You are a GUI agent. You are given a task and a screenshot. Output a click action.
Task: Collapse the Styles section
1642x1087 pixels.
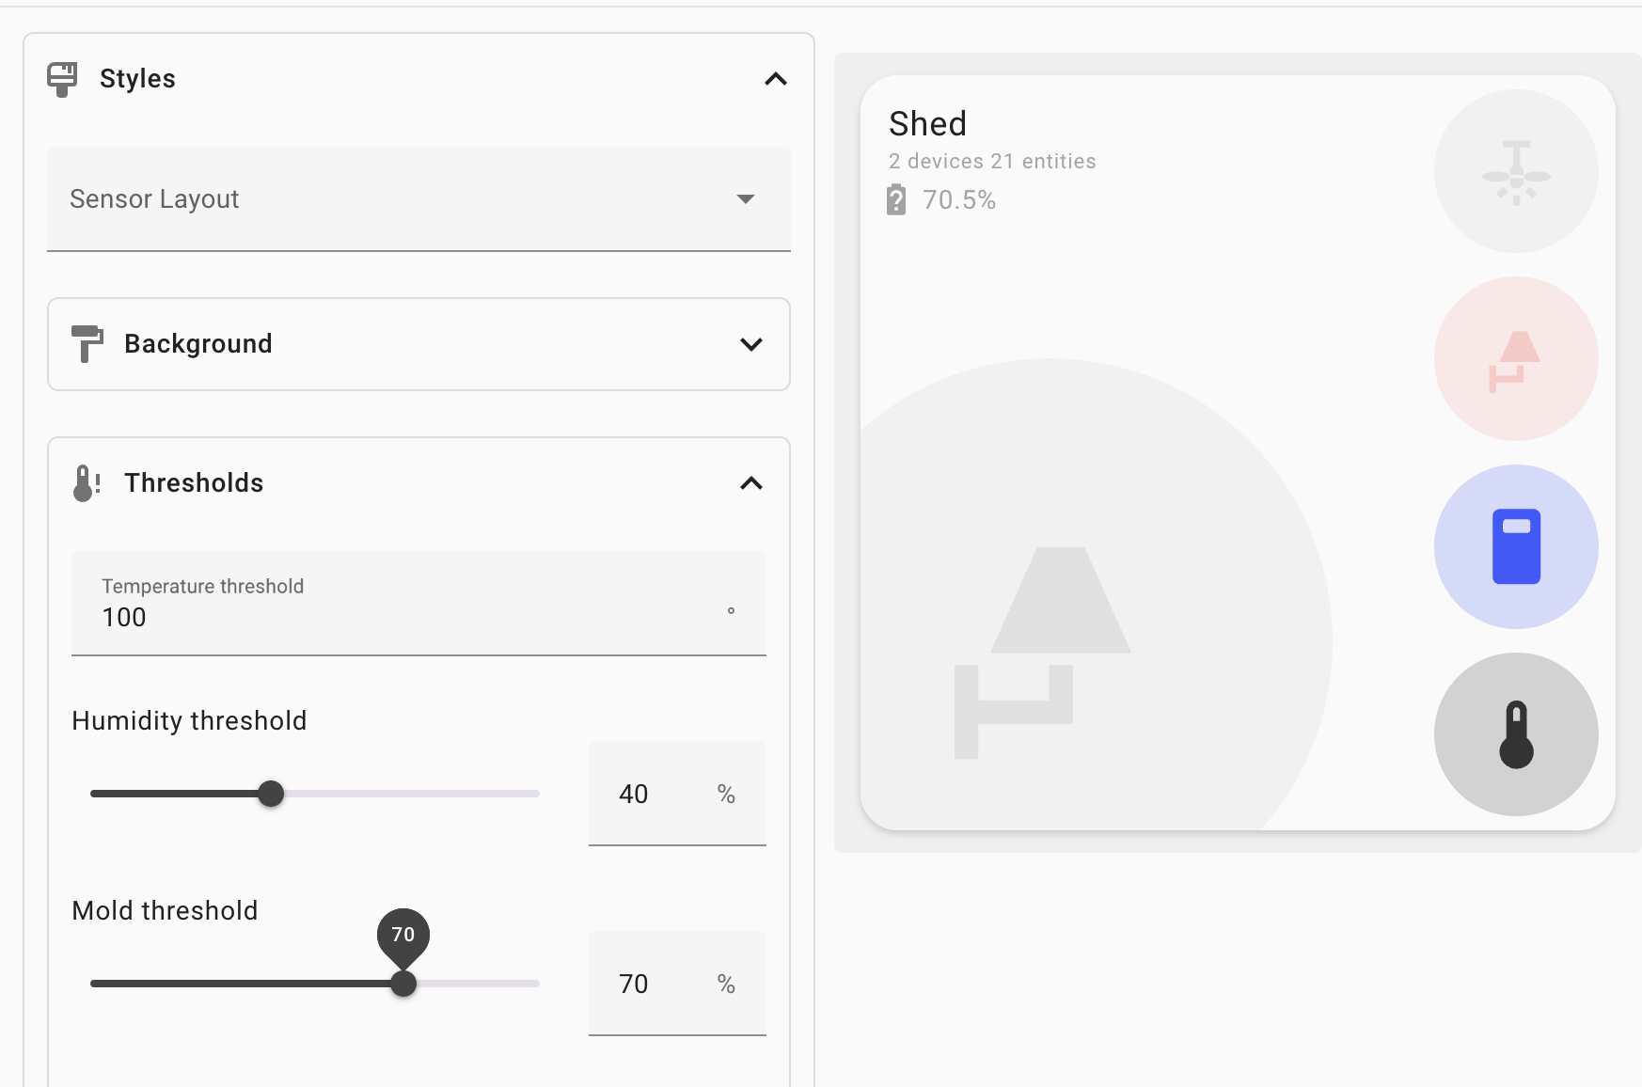(775, 79)
